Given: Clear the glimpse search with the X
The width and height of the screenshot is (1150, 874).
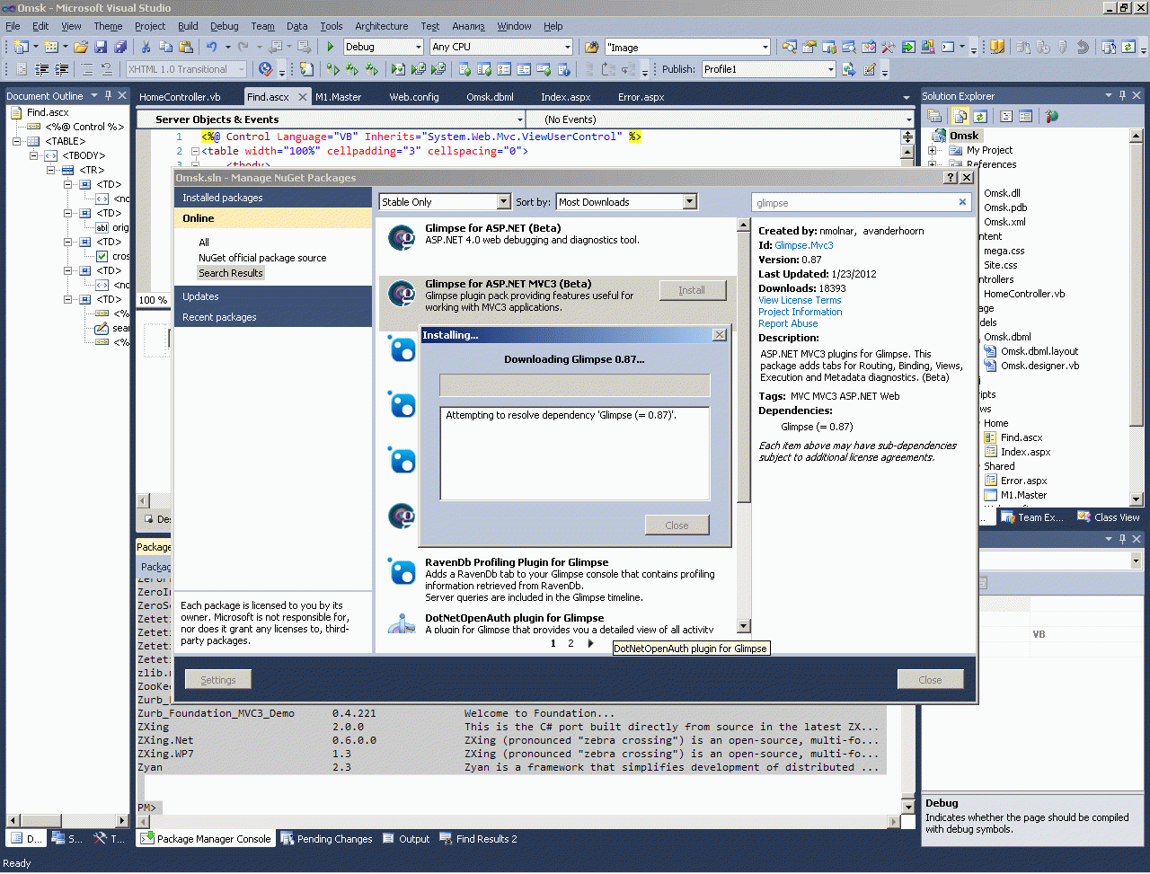Looking at the screenshot, I should (962, 202).
